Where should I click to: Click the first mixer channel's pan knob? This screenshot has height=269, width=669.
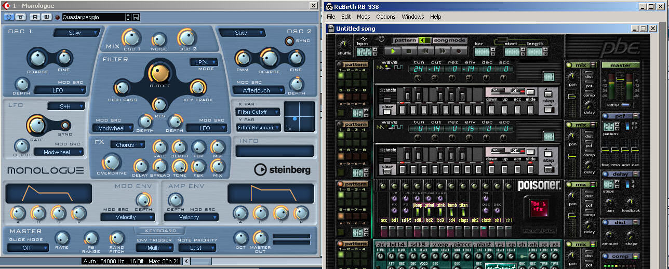pos(571,77)
